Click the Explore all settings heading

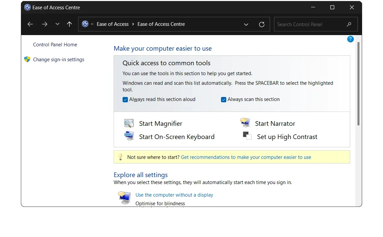(x=141, y=175)
